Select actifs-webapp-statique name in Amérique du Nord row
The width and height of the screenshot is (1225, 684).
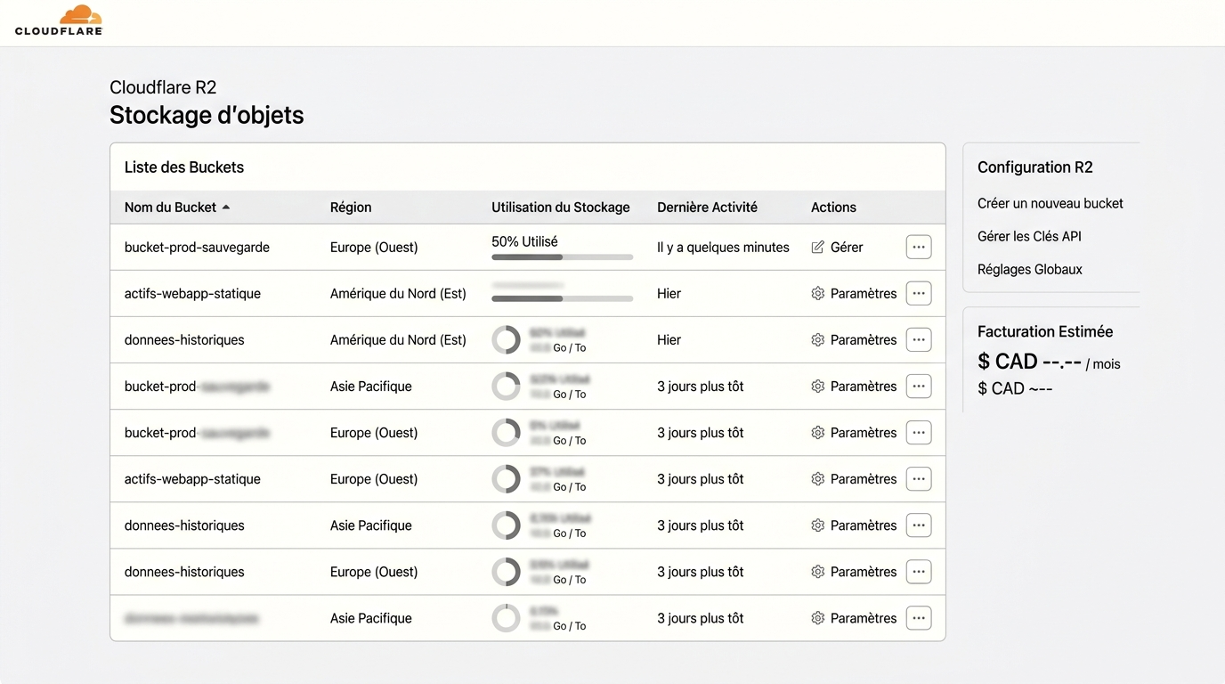pyautogui.click(x=192, y=293)
